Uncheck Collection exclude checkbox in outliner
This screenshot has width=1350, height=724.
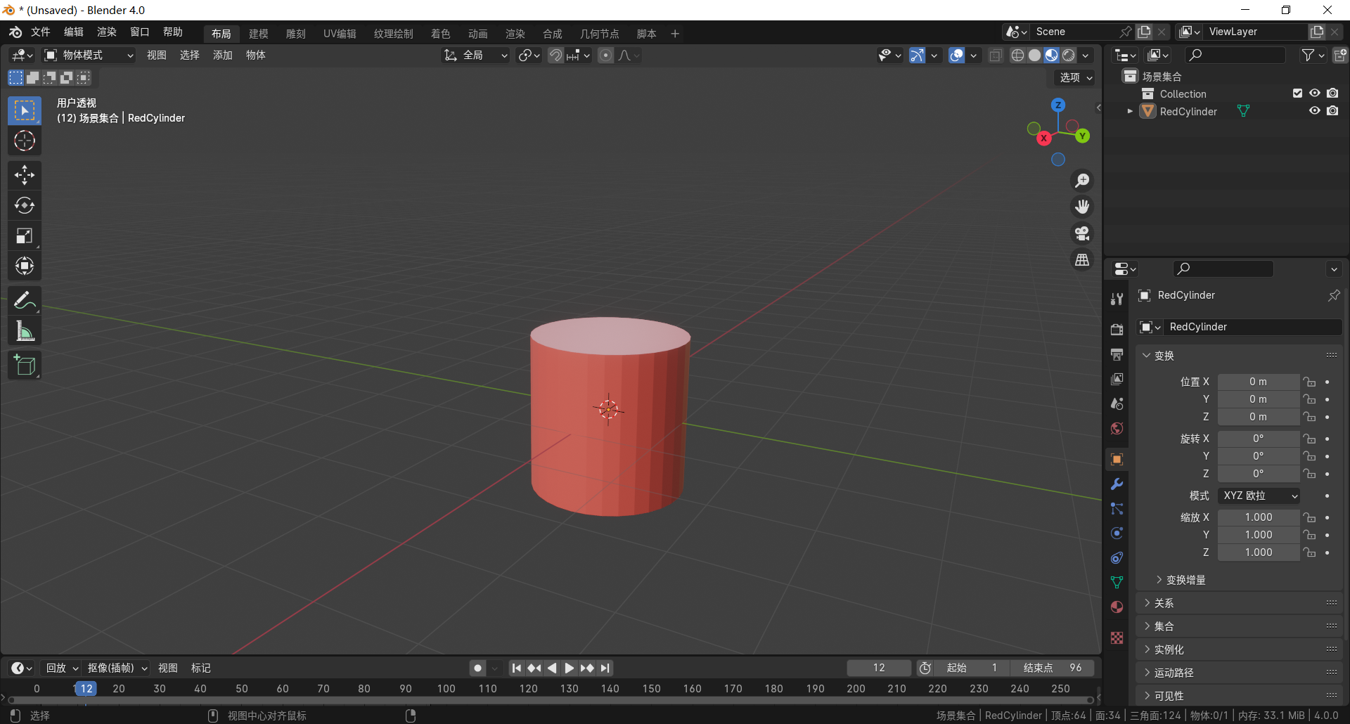(1297, 93)
